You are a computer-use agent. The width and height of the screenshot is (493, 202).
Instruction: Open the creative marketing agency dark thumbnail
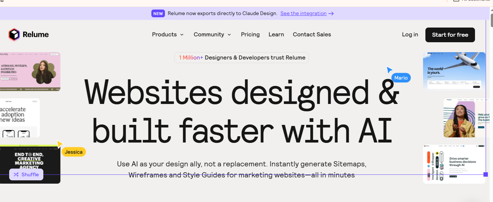tap(30, 164)
